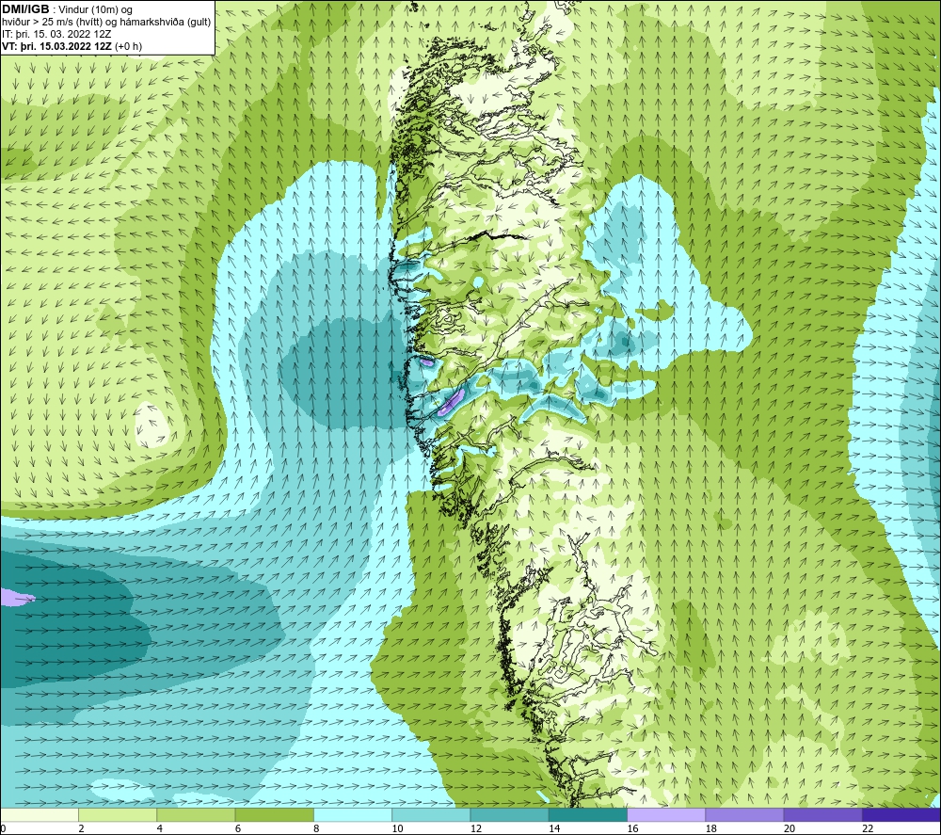The image size is (941, 835).
Task: Click the legend tick label '8'
Action: click(x=316, y=829)
